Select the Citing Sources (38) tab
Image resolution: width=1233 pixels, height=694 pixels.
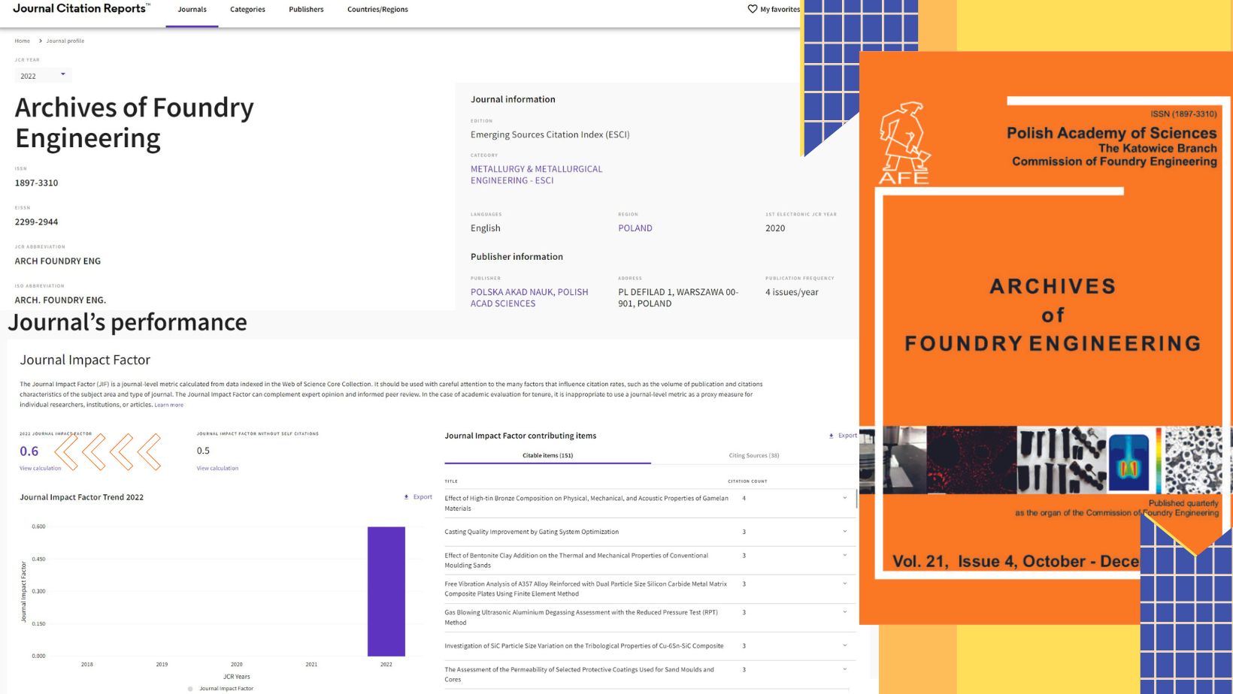(753, 455)
